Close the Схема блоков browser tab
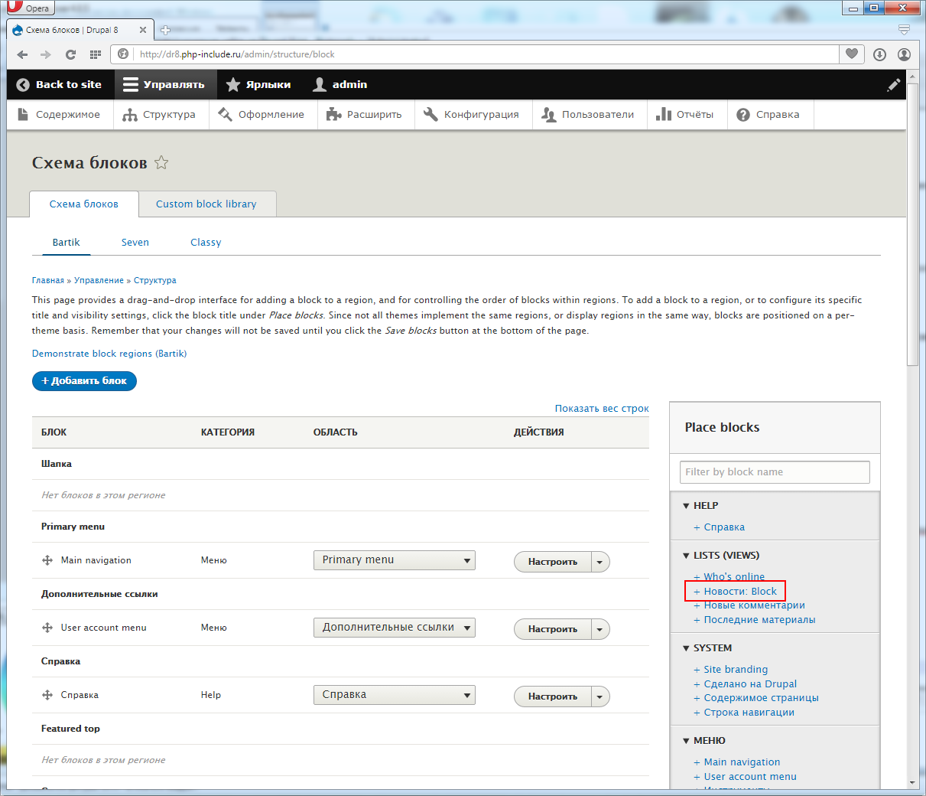This screenshot has width=926, height=796. (x=143, y=30)
